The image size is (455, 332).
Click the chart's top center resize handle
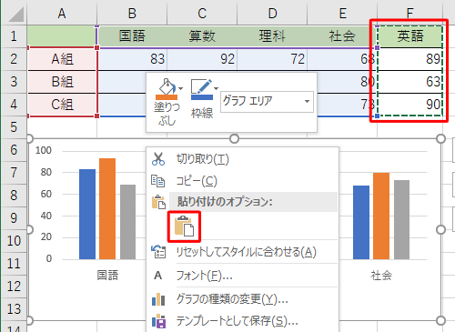coord(234,139)
